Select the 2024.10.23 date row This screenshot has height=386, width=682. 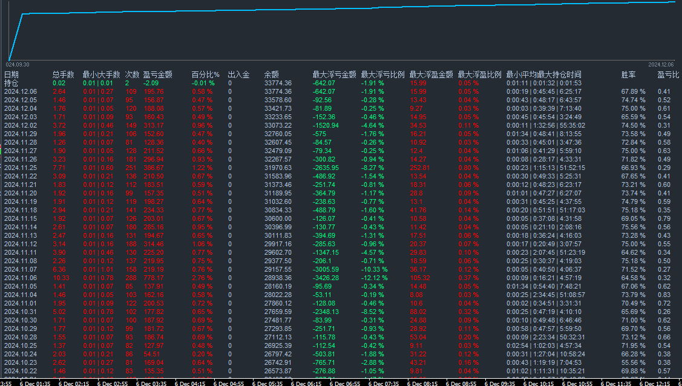coord(21,363)
